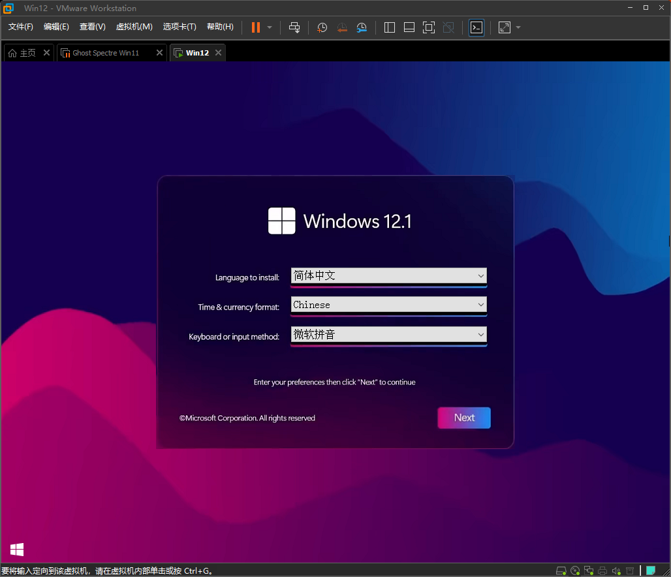
Task: Open the virtual machine's CD/DVD device icon
Action: (574, 570)
